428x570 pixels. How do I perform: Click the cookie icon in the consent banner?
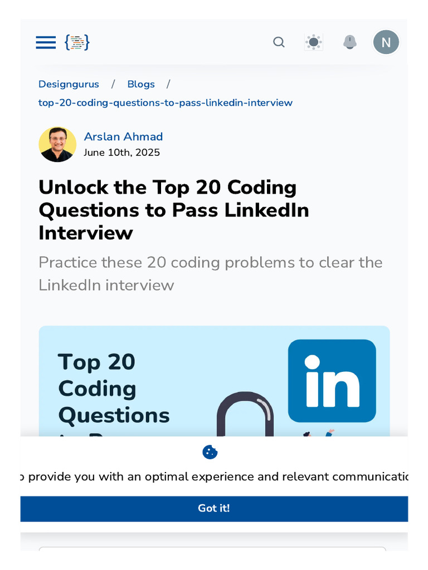pos(210,452)
